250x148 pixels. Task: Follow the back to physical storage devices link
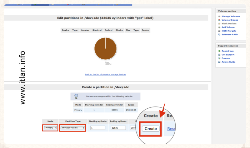tap(105, 74)
